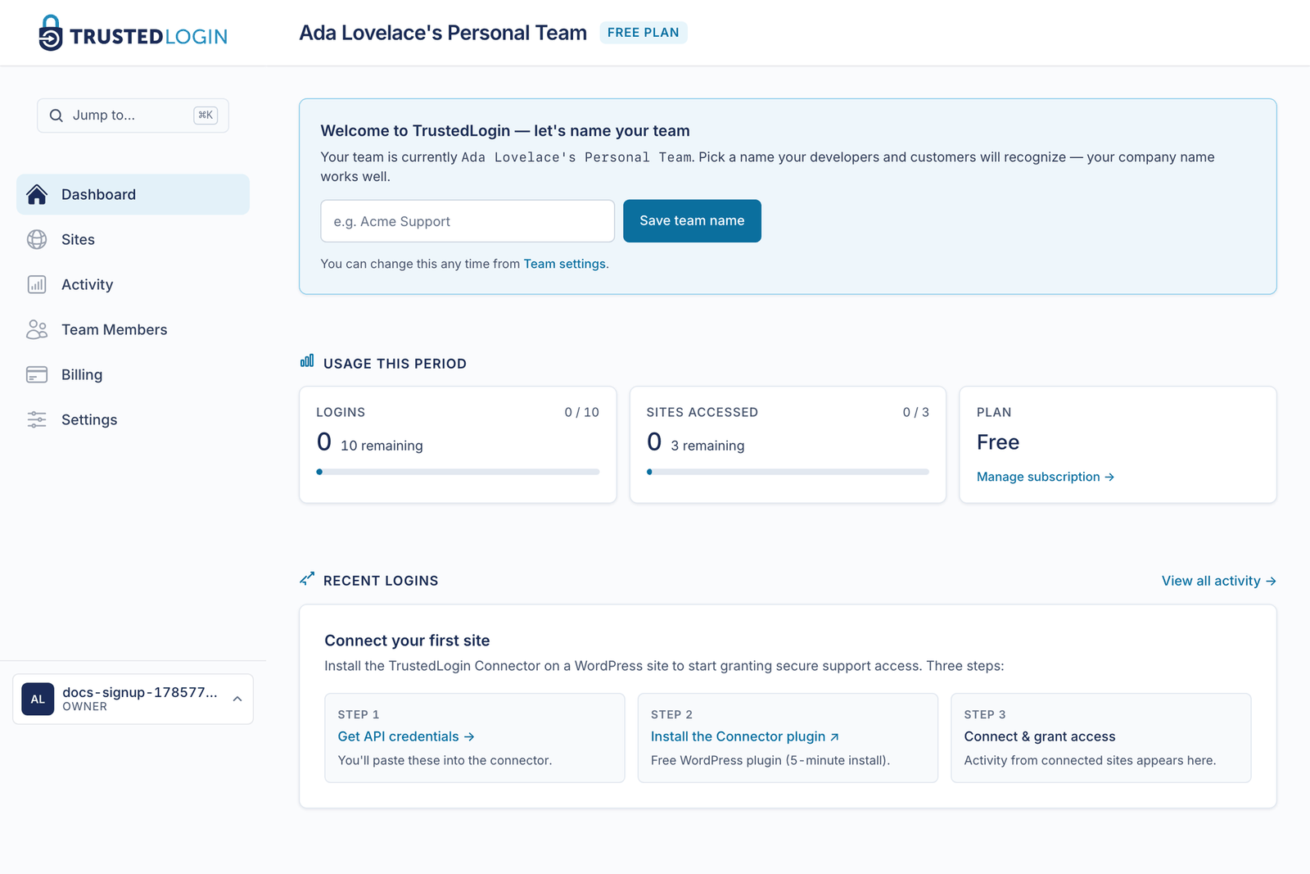
Task: Expand the docs-signup team switcher chevron
Action: coord(237,700)
